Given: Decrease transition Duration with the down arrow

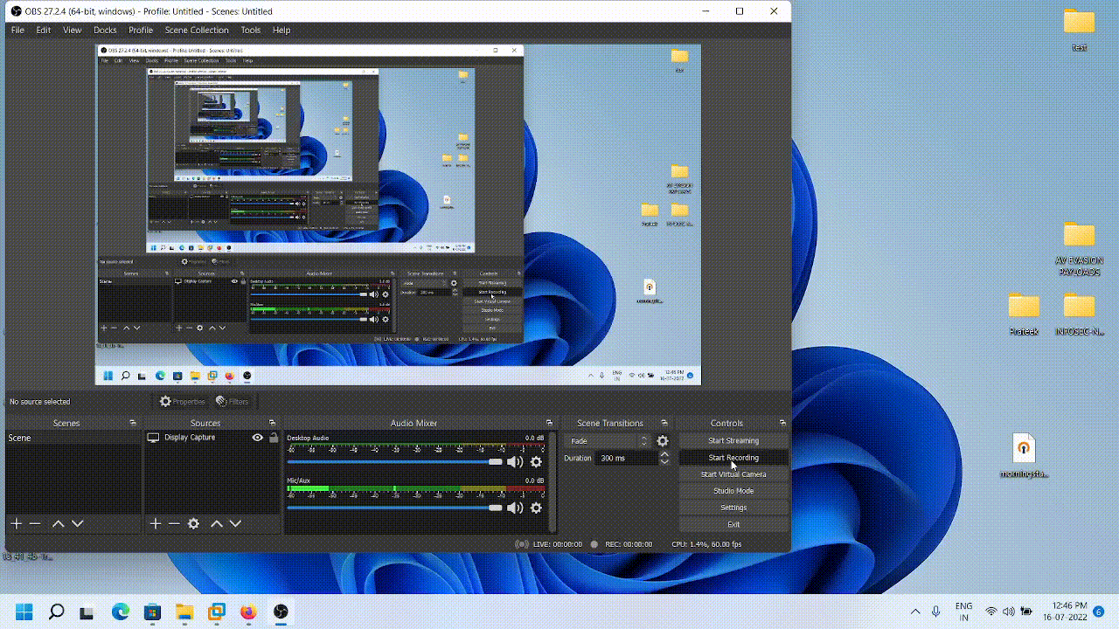Looking at the screenshot, I should [x=664, y=462].
